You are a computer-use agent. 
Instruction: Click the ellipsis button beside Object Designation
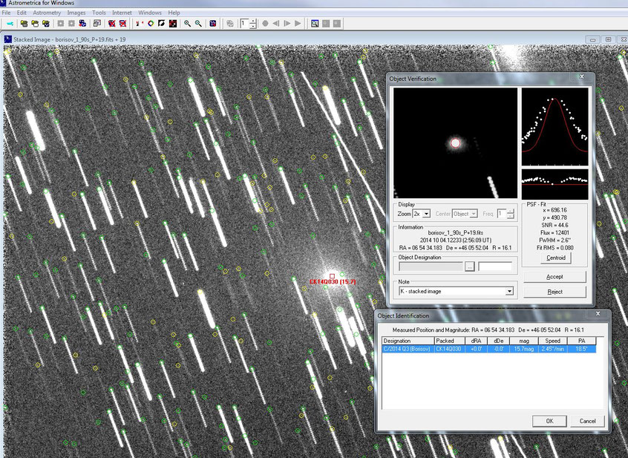coord(470,266)
